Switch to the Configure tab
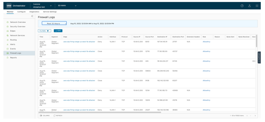The height and width of the screenshot is (122, 265). [21, 12]
